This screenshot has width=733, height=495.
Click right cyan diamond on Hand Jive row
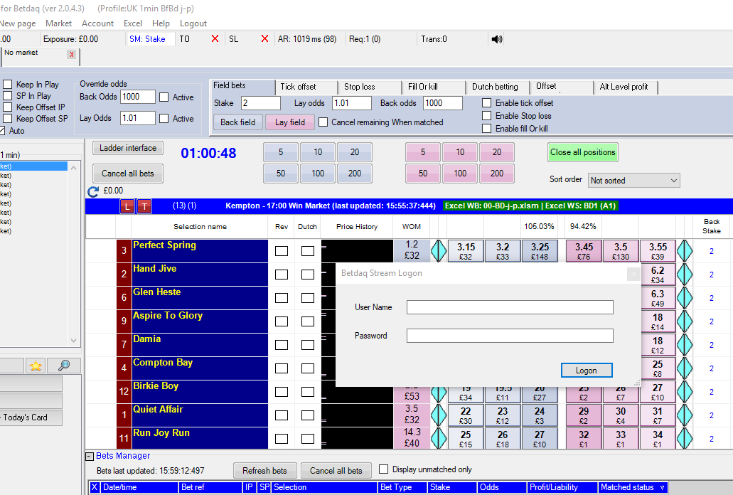(685, 274)
